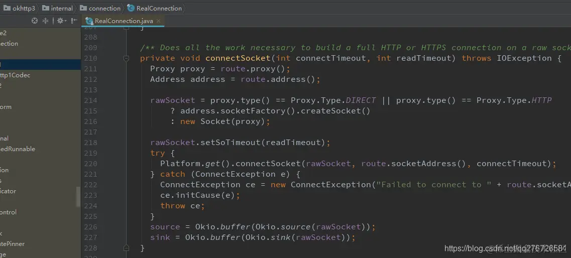Click 'ce.initCause(e)' on line 223
Image resolution: width=571 pixels, height=258 pixels.
198,195
